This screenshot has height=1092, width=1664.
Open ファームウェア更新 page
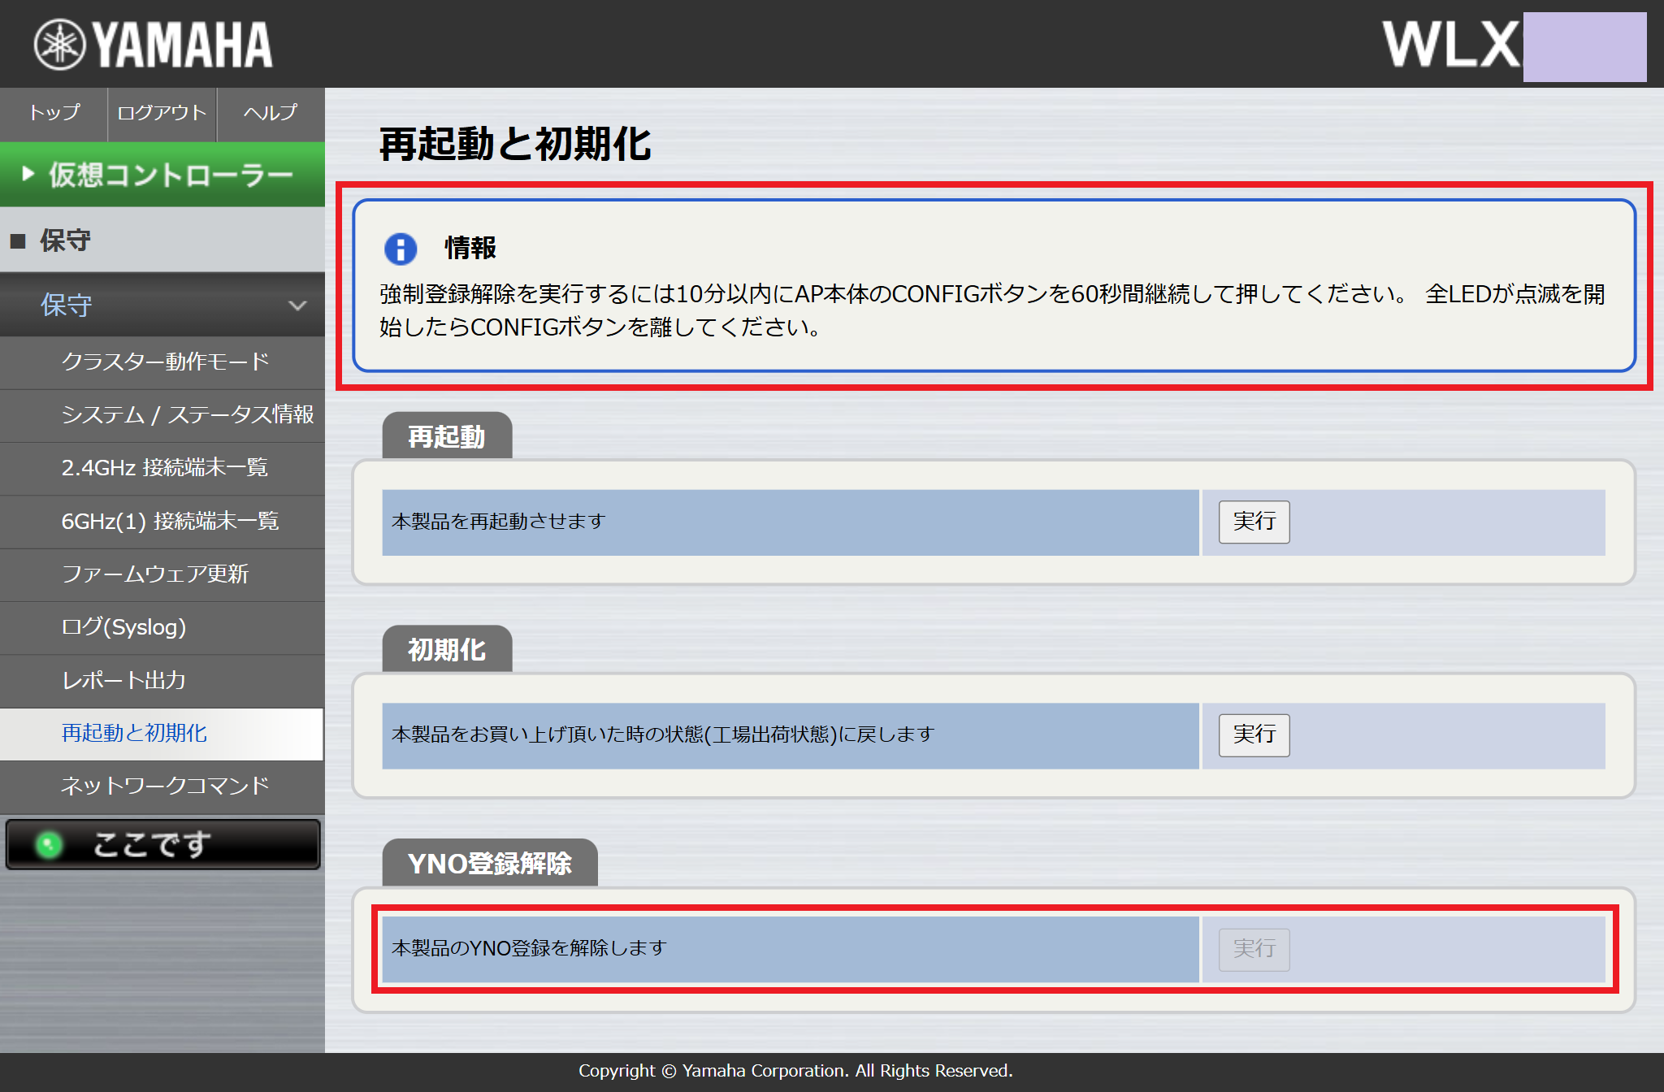tap(162, 574)
